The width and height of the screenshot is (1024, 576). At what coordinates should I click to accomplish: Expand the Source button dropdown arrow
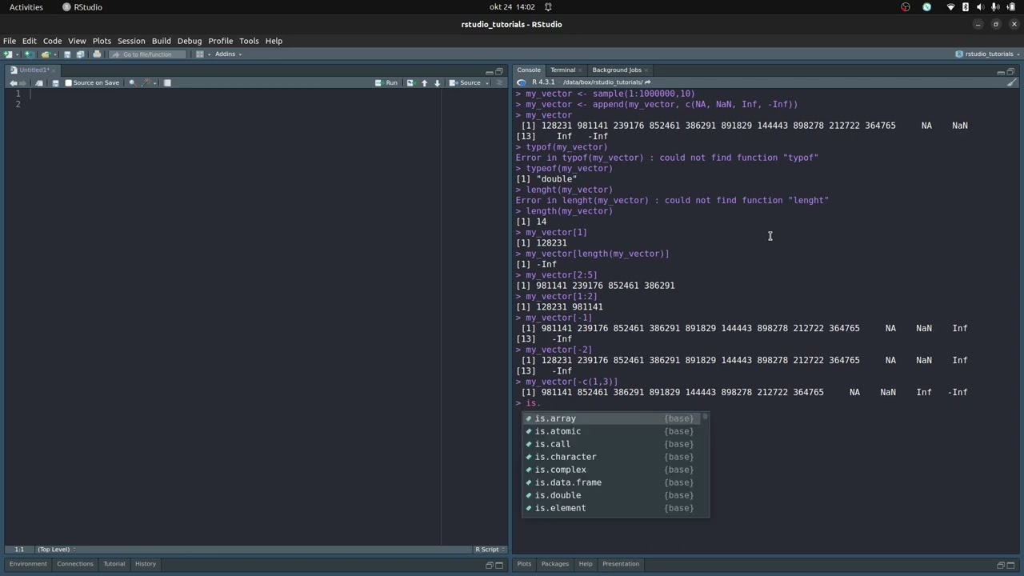(486, 83)
